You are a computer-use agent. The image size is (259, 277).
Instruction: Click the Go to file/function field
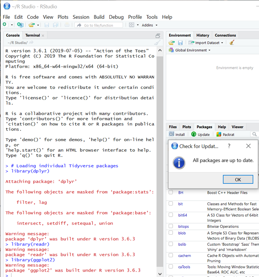click(99, 25)
